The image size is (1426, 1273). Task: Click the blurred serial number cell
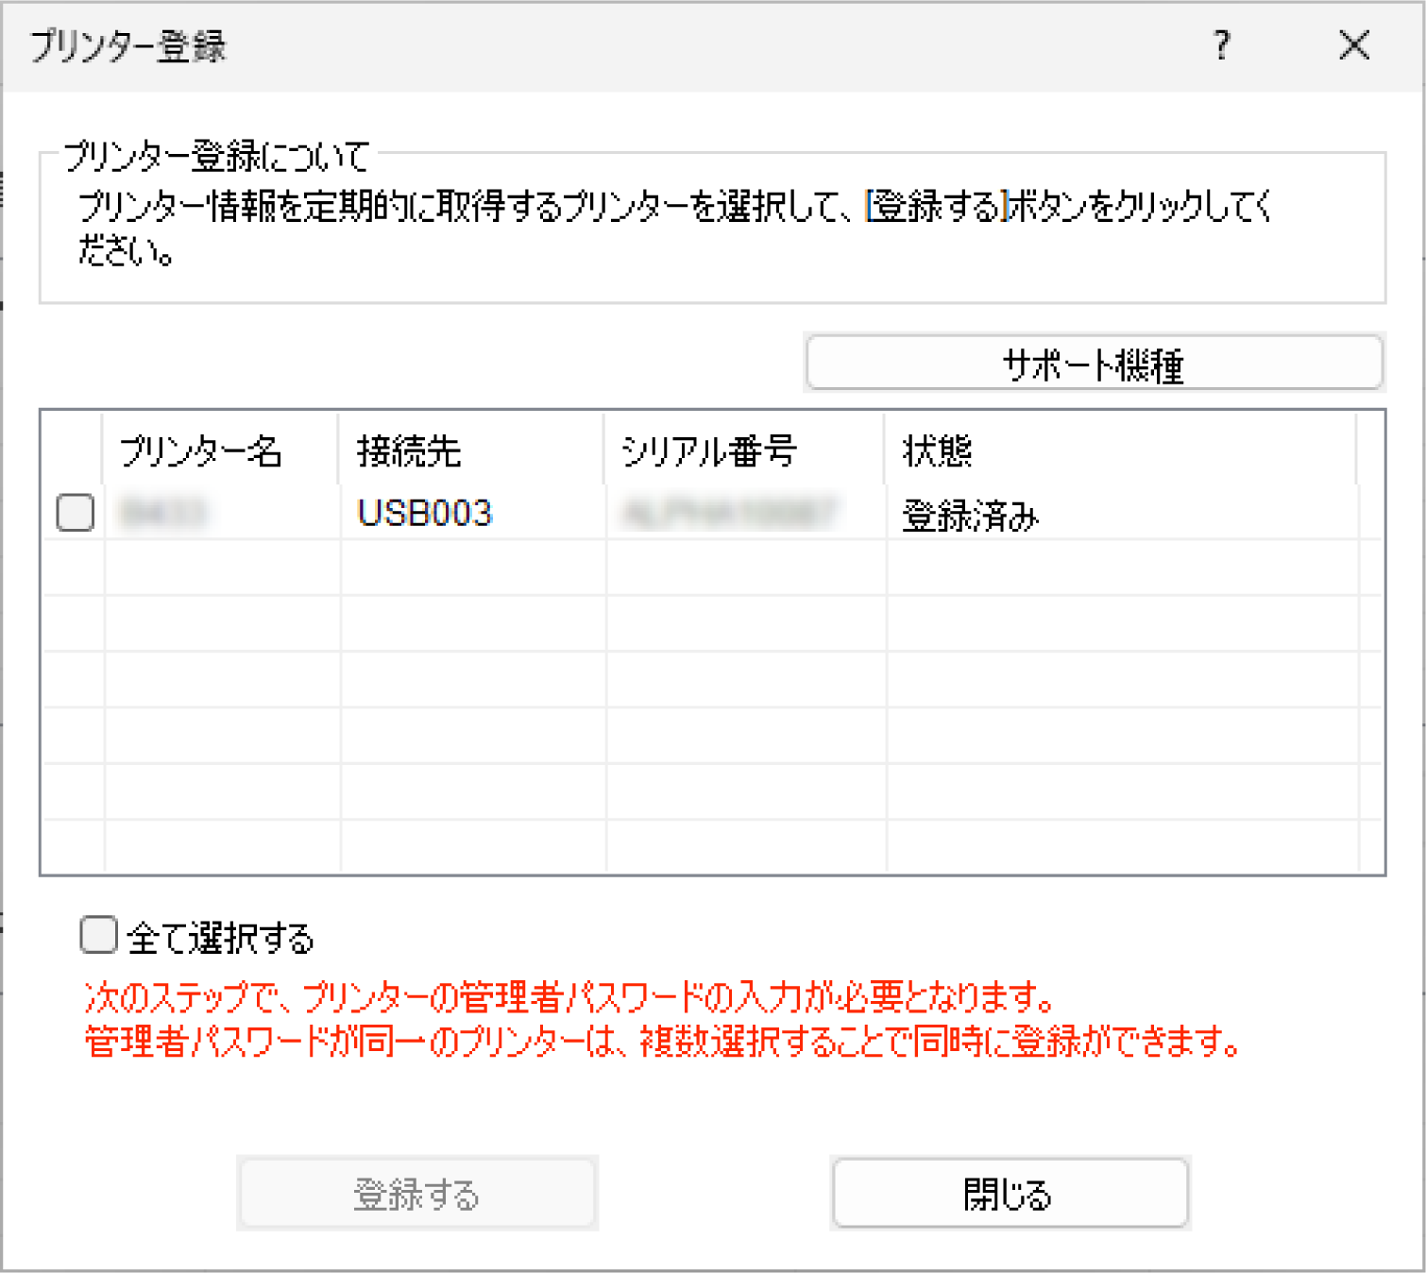(728, 513)
